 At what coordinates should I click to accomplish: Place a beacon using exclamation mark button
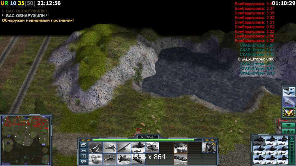click(84, 156)
